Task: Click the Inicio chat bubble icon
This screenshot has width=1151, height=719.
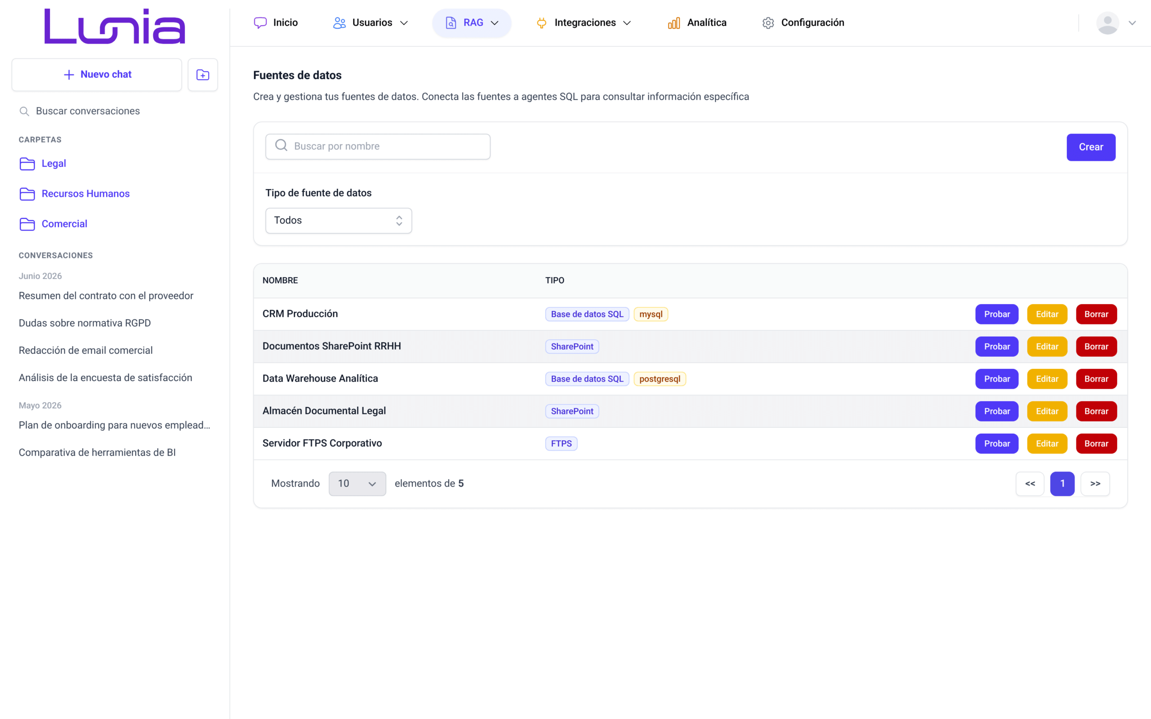Action: [260, 23]
